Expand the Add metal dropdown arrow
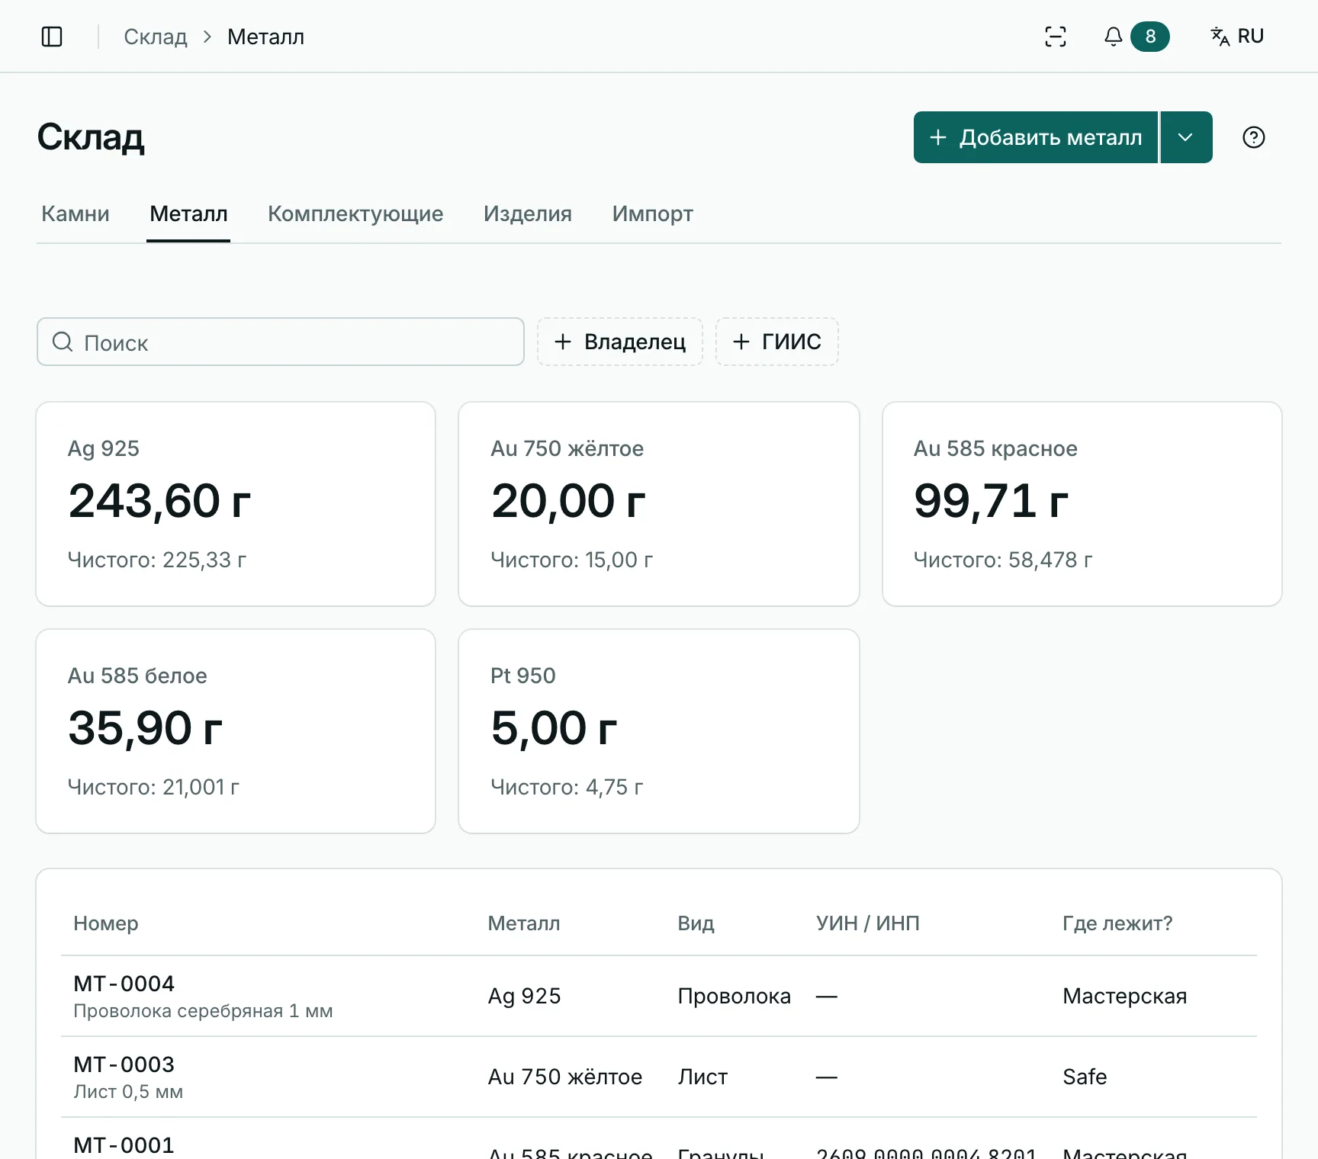1318x1159 pixels. tap(1186, 137)
